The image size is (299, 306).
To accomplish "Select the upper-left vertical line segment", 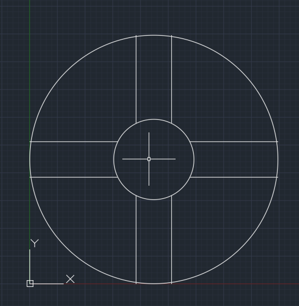I will click(x=136, y=79).
